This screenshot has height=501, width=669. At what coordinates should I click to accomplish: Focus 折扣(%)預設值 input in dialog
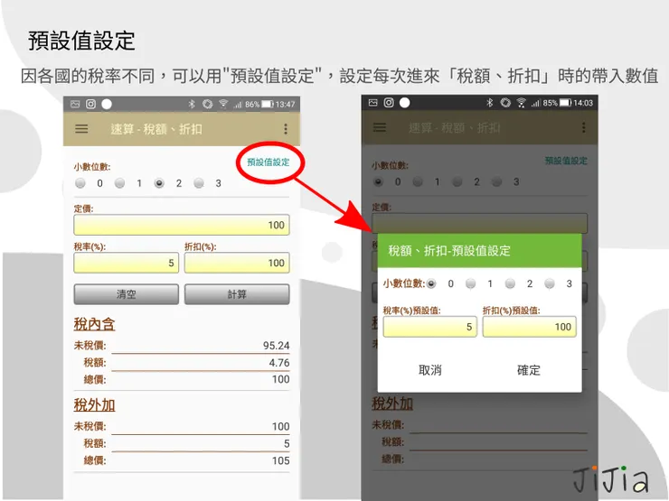point(530,327)
